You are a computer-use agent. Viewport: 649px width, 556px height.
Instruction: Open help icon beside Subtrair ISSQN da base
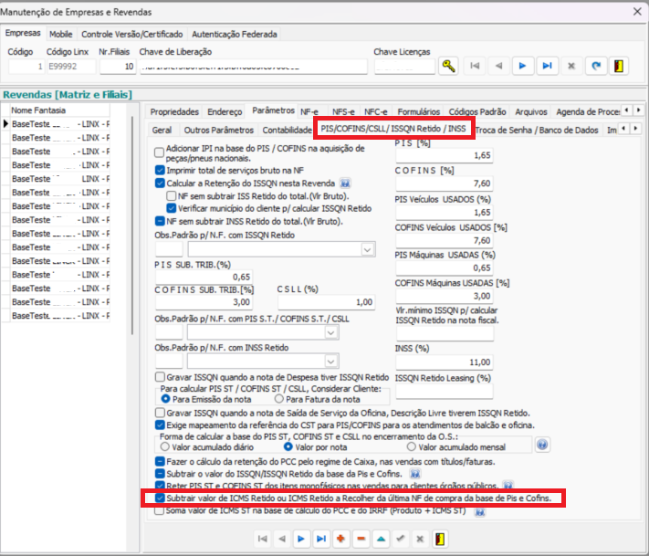click(415, 474)
